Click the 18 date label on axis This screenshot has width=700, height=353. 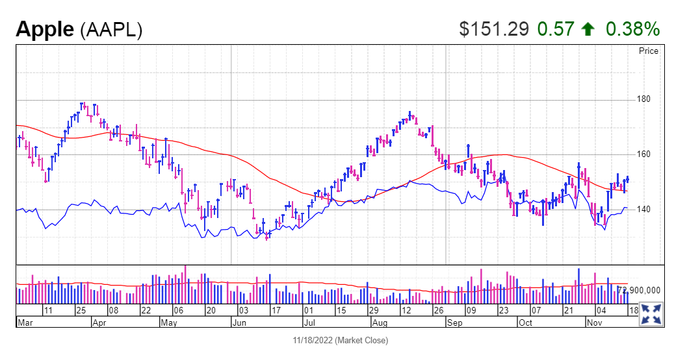634,310
